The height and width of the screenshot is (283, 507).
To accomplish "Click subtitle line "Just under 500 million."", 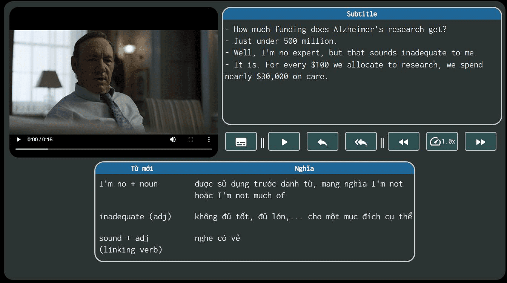I will pyautogui.click(x=285, y=41).
